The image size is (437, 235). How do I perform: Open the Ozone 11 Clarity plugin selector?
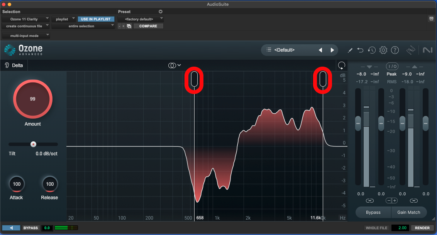pos(25,19)
